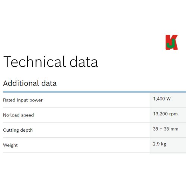Screen dimensions: 186x186
Task: Click the red and green KJ logo
Action: [x=171, y=42]
